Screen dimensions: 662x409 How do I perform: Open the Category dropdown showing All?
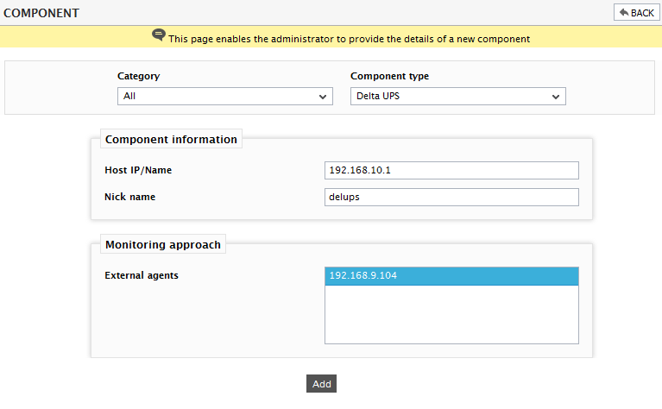[225, 97]
